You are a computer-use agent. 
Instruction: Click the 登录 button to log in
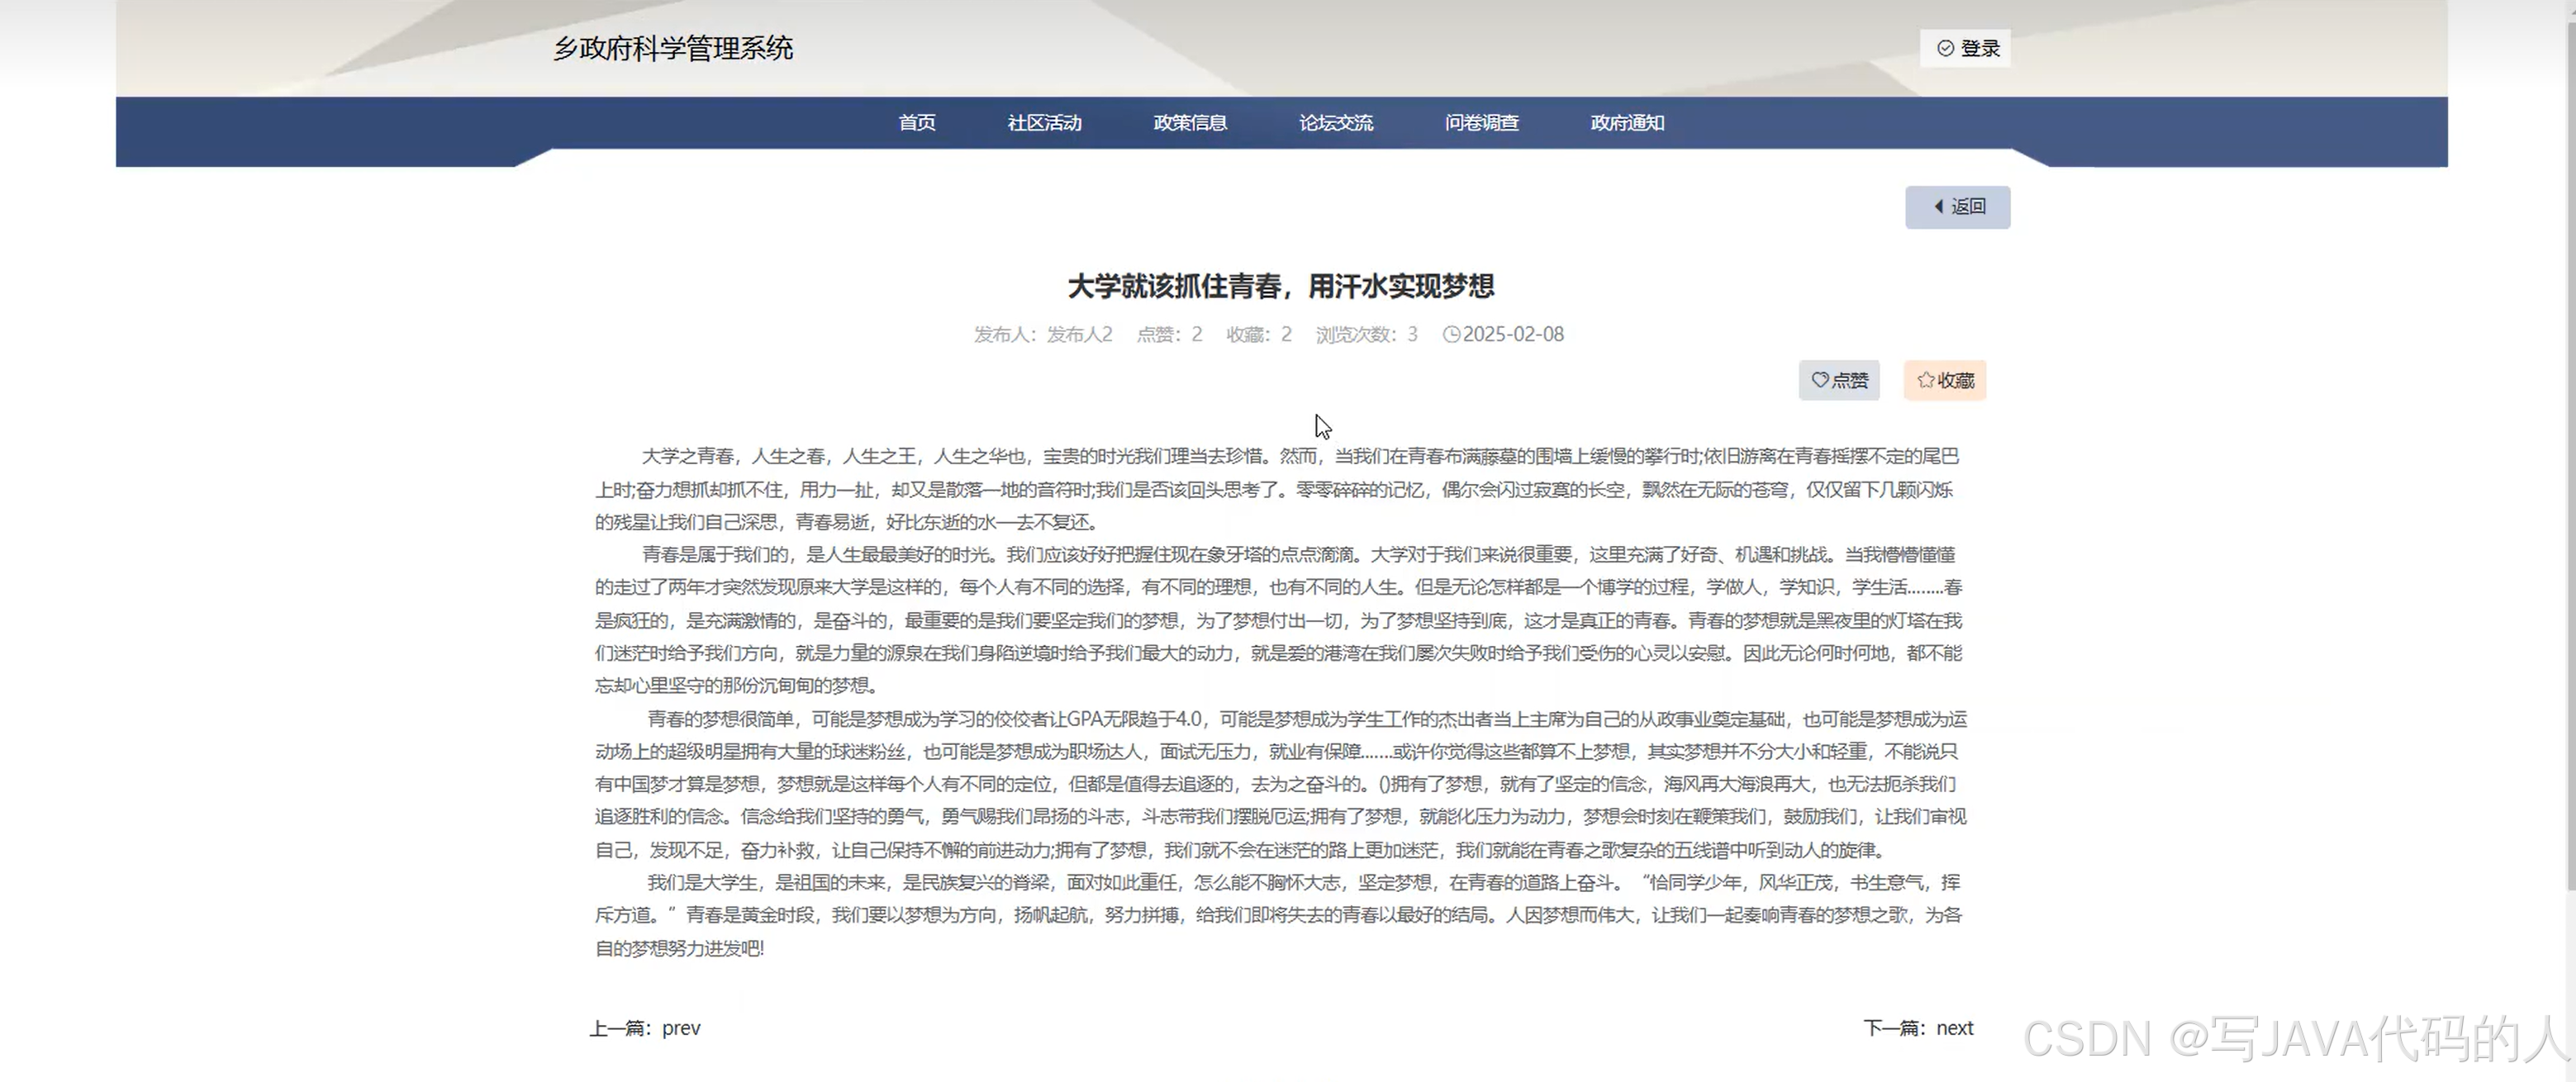pyautogui.click(x=1965, y=47)
